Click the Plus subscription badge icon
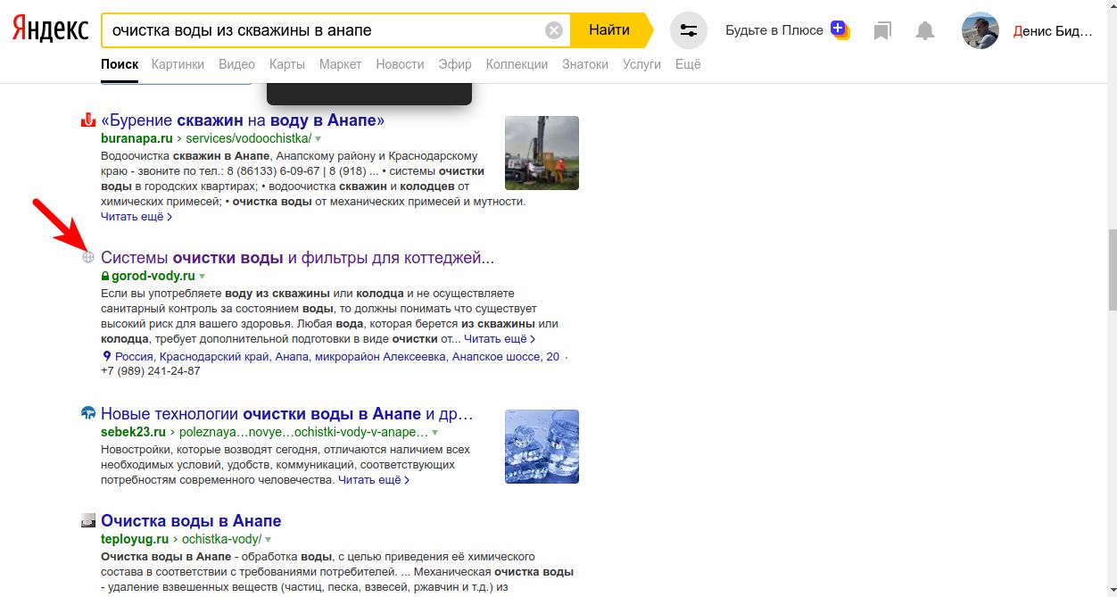The width and height of the screenshot is (1117, 597). 840,29
